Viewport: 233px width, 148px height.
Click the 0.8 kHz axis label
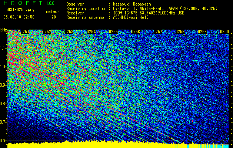click(x=3, y=104)
